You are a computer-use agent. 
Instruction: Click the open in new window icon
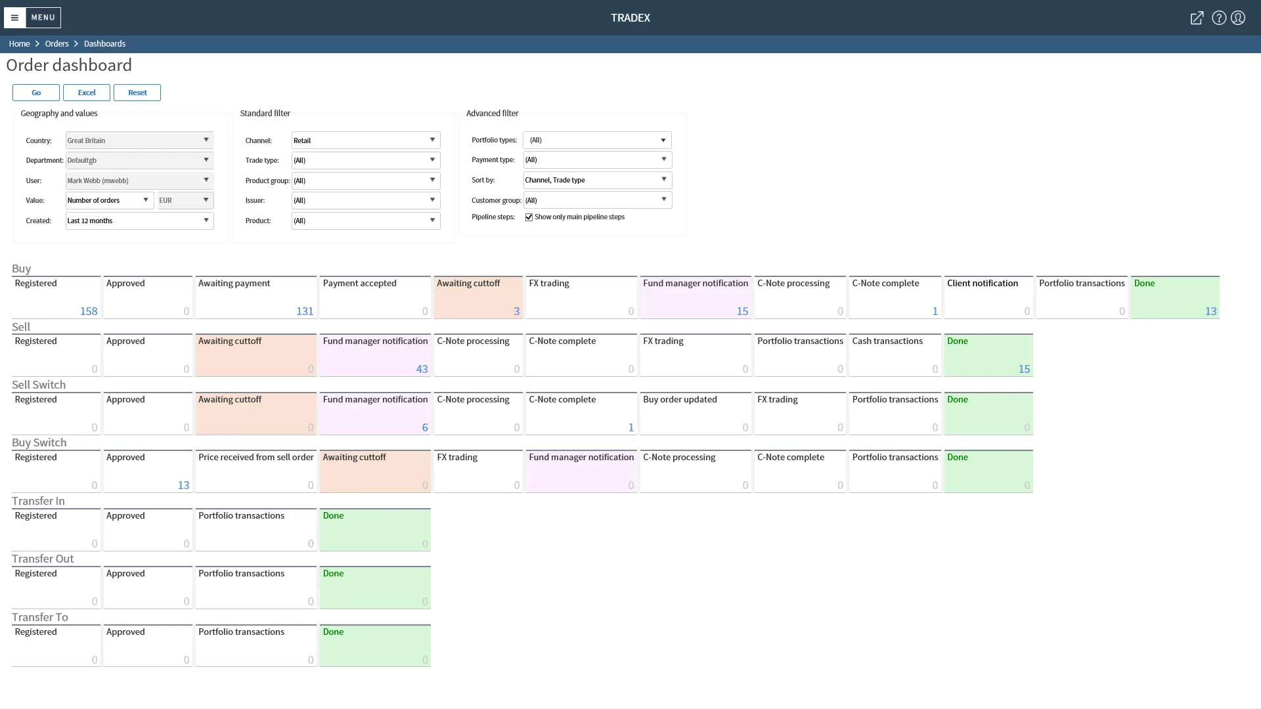[1197, 18]
